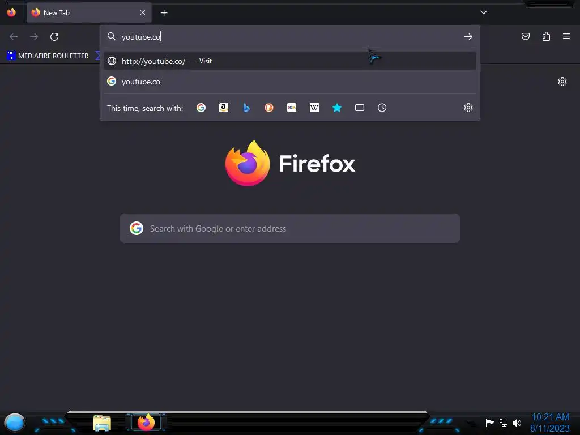
Task: Focus the Search with Google page field
Action: pos(290,228)
